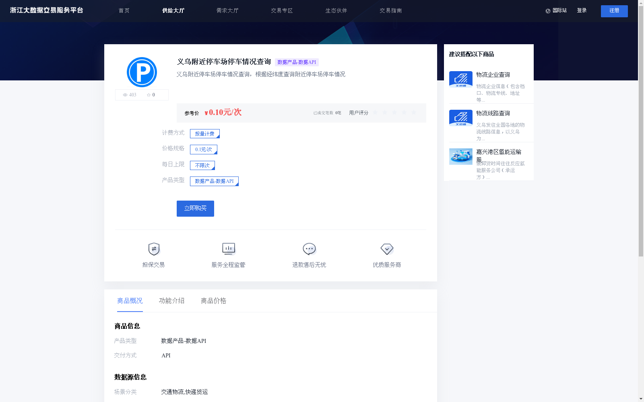Switch to the 商品概况 tab
Image resolution: width=644 pixels, height=402 pixels.
point(130,301)
